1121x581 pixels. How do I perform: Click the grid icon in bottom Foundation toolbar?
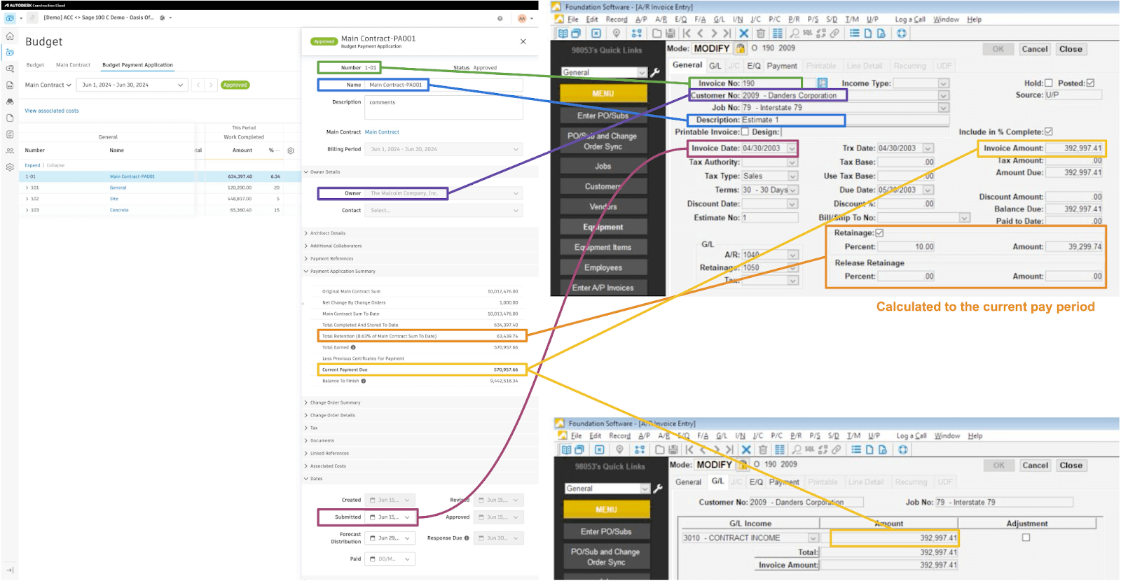pos(779,449)
